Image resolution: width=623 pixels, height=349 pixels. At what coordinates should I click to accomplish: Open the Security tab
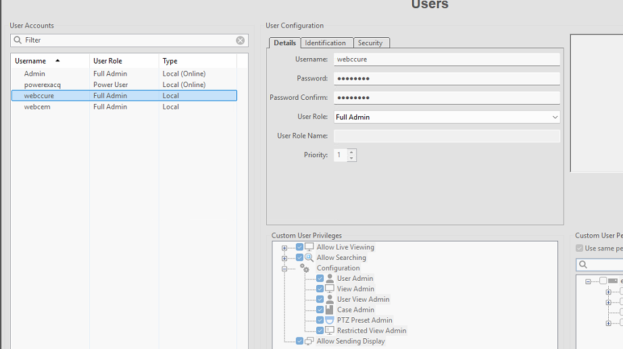pyautogui.click(x=370, y=43)
